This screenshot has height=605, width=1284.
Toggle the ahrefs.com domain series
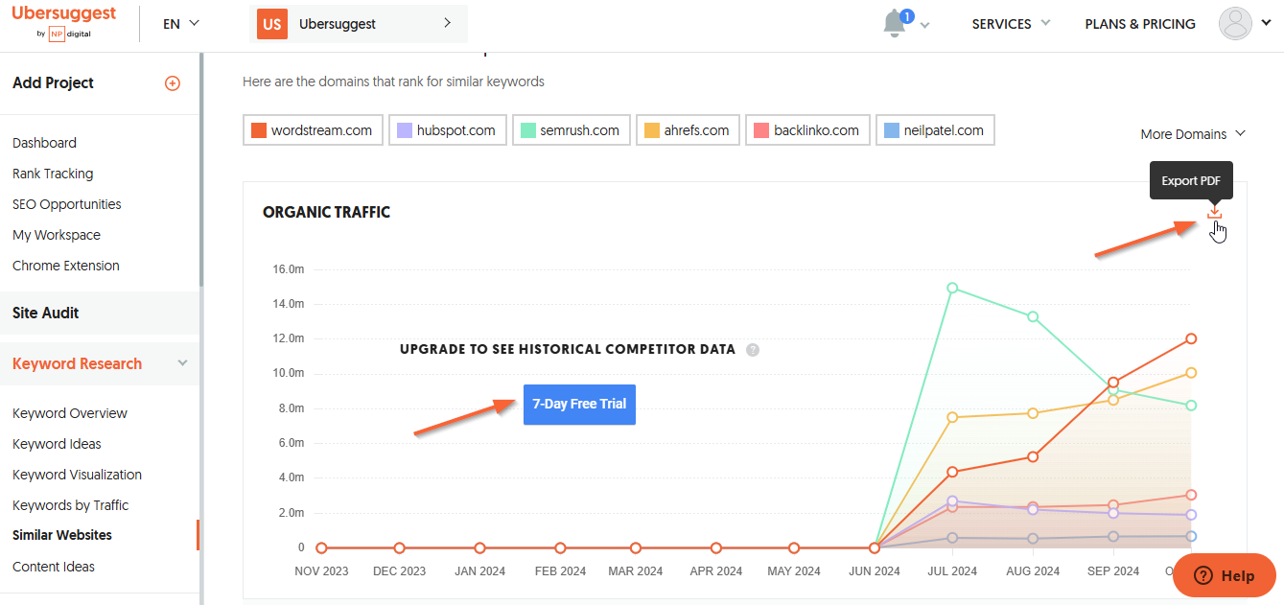click(689, 130)
